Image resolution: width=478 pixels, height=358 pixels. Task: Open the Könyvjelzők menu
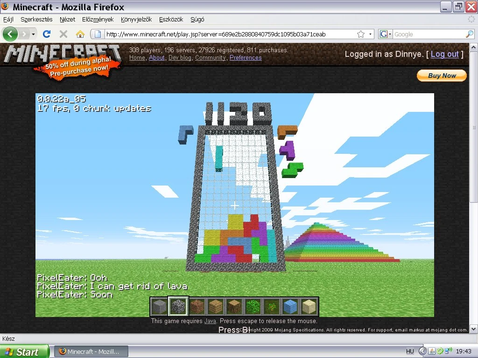click(136, 20)
